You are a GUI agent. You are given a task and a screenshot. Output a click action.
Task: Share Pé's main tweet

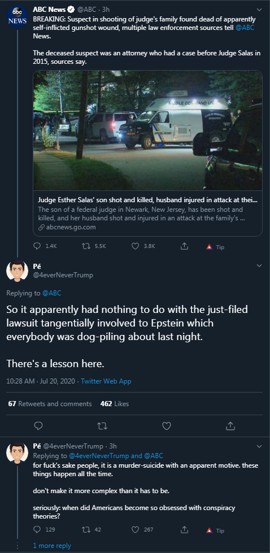pyautogui.click(x=230, y=426)
